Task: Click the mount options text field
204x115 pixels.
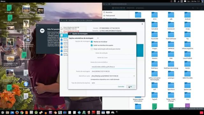Action: (x=113, y=67)
